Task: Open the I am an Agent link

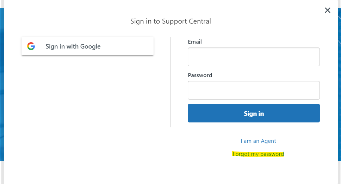Action: (x=258, y=141)
